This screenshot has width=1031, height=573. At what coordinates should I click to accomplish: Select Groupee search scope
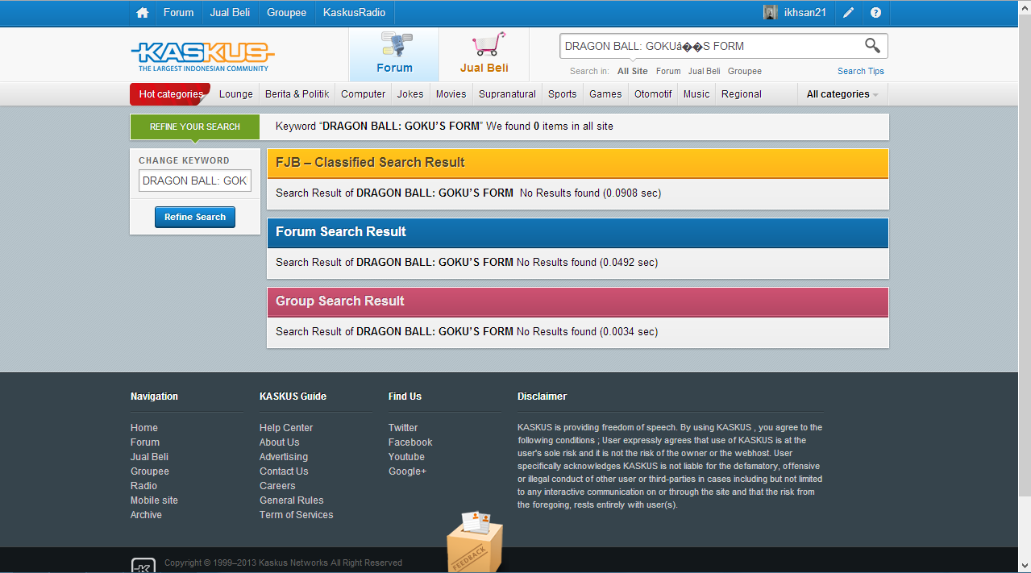[745, 71]
